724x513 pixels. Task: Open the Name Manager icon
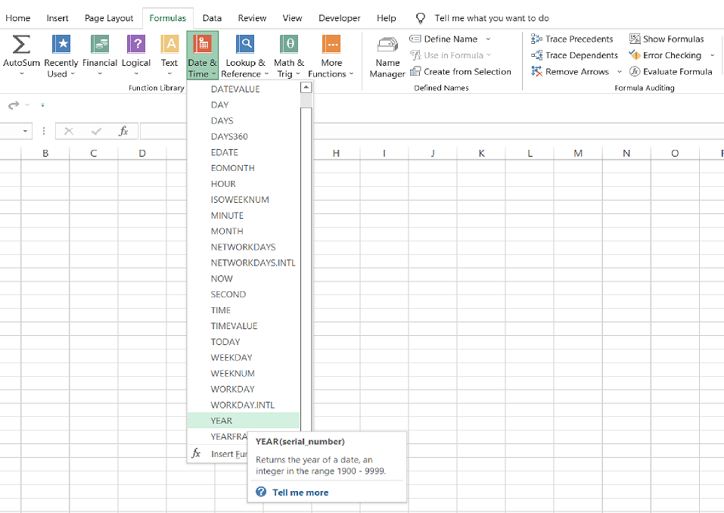tap(387, 45)
